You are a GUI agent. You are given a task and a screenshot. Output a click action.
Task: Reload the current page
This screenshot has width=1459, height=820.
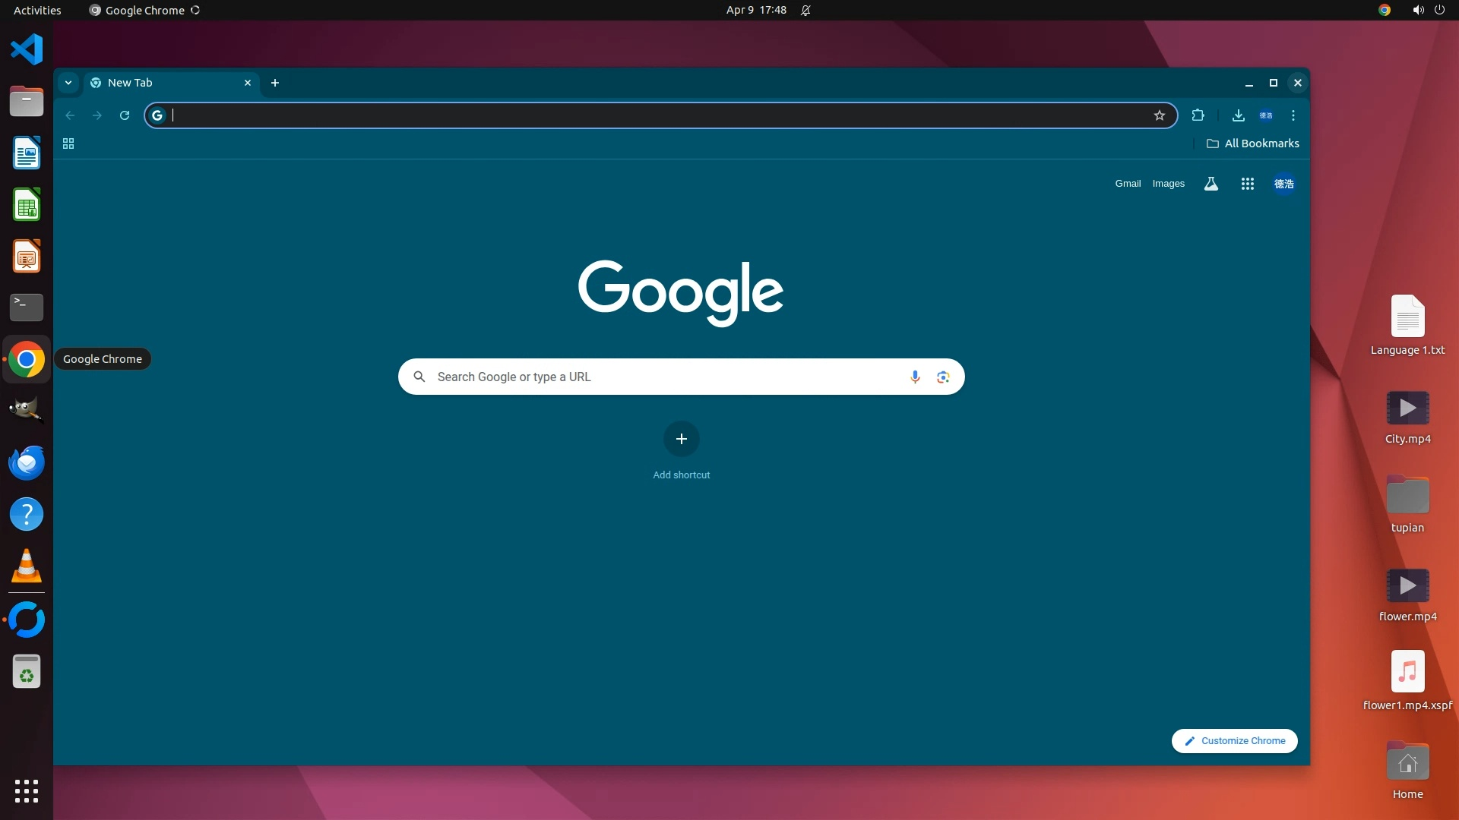click(x=125, y=115)
